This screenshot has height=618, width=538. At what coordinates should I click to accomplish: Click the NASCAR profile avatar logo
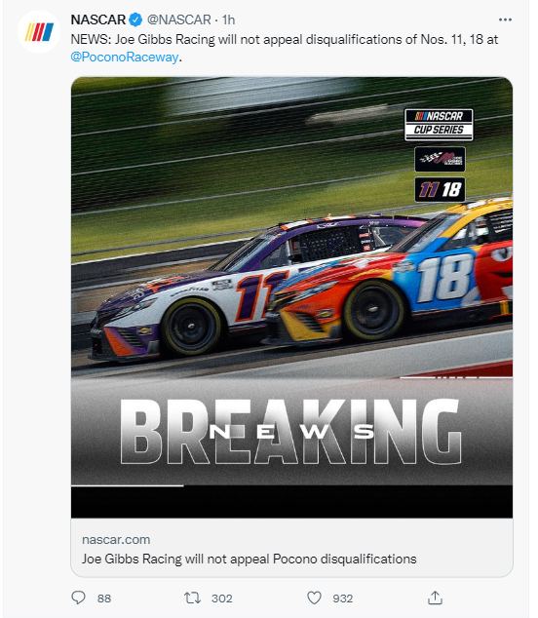click(x=39, y=32)
